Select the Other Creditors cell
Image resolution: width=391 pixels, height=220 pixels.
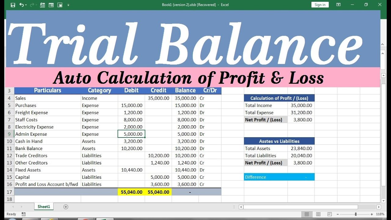(x=47, y=163)
